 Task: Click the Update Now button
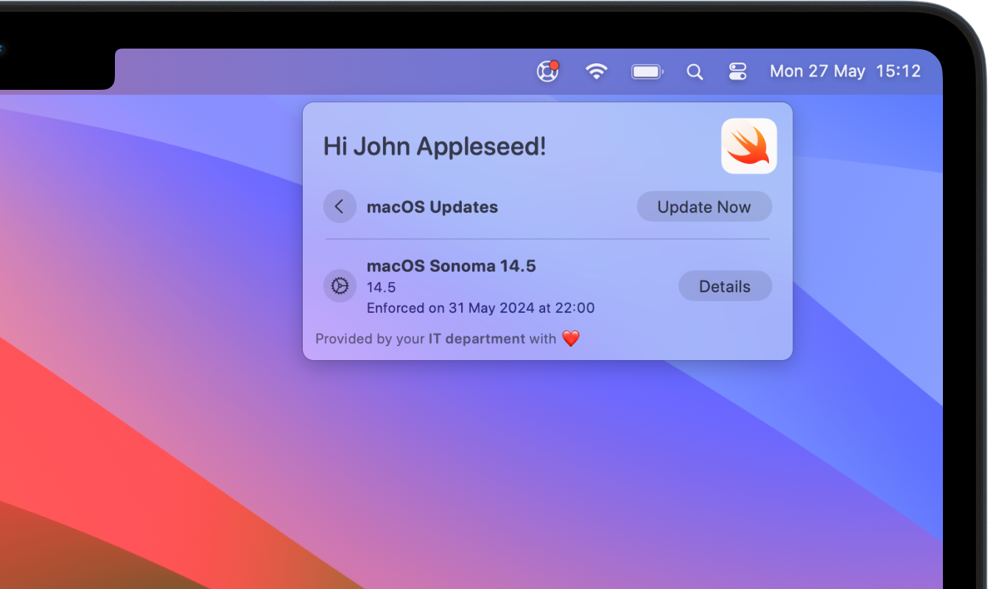tap(704, 207)
